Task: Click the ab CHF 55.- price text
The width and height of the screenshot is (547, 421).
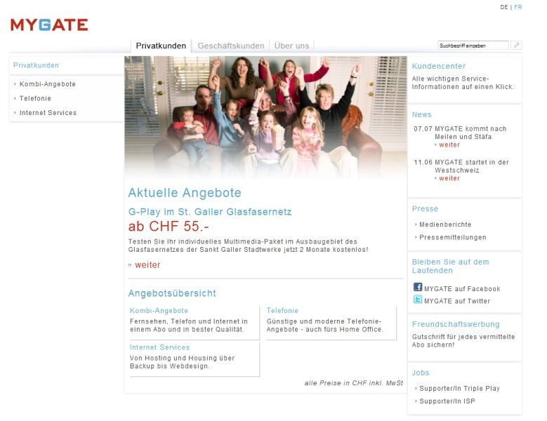Action: 169,227
